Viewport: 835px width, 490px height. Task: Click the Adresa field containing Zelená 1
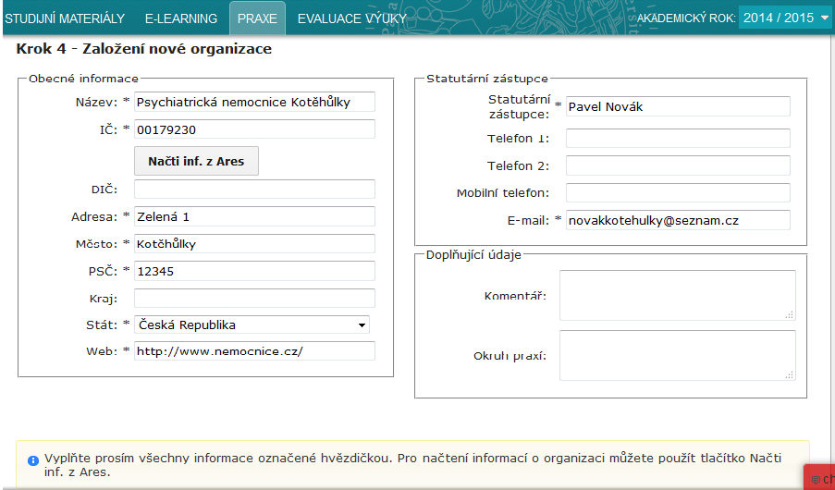(x=254, y=216)
